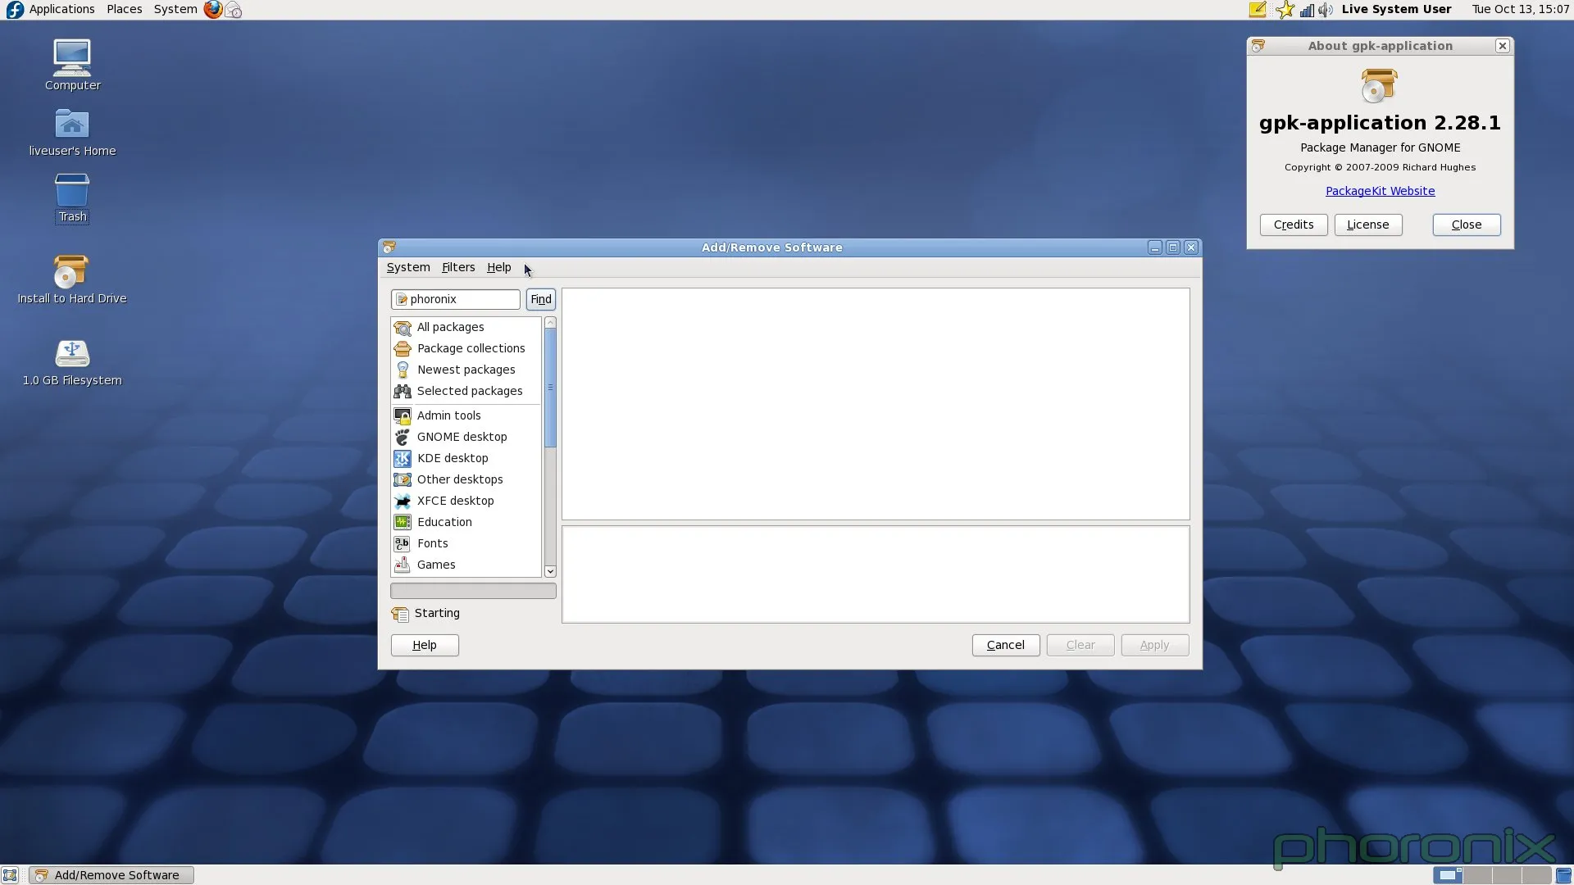The width and height of the screenshot is (1574, 885).
Task: Click the 1.0 GB Filesystem drive icon
Action: pos(72,354)
